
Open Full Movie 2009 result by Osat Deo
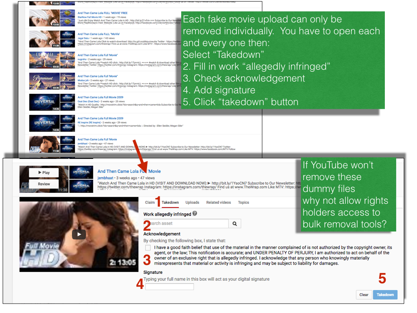100,97
